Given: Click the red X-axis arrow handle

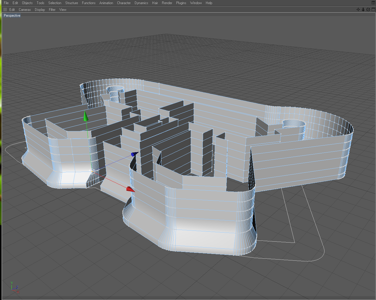Looking at the screenshot, I should 131,189.
